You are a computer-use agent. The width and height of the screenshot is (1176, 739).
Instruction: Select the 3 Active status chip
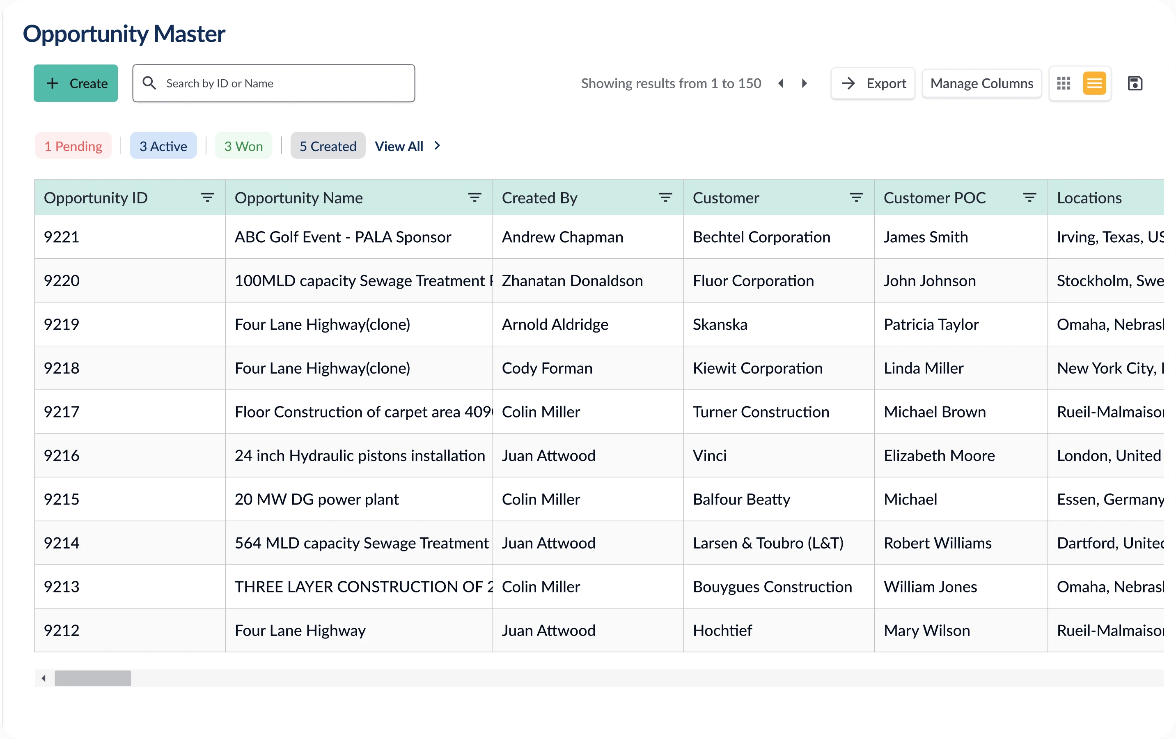tap(163, 146)
